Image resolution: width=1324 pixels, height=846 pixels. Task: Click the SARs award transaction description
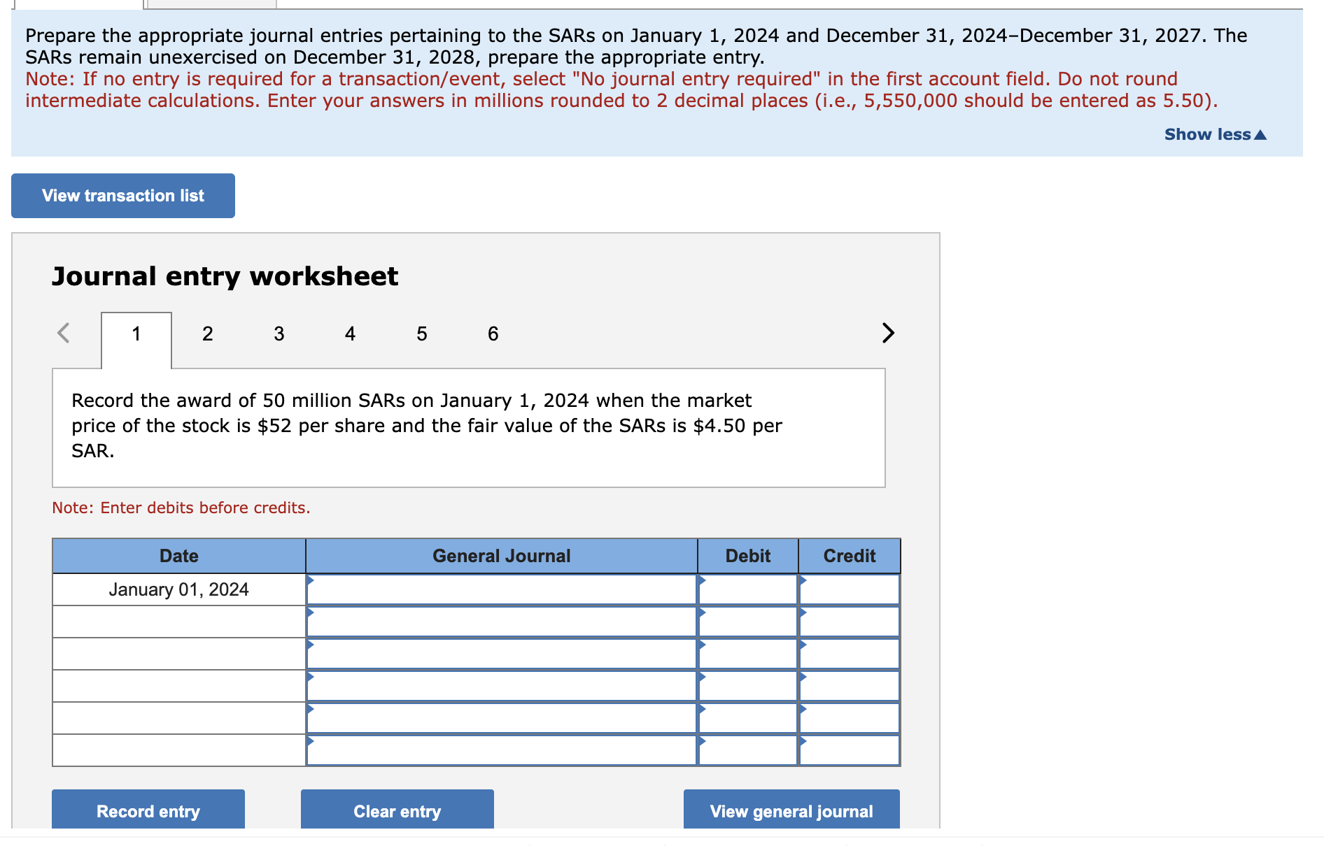[427, 426]
